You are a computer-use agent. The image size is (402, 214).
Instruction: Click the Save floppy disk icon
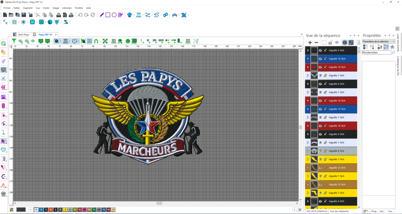pos(24,15)
